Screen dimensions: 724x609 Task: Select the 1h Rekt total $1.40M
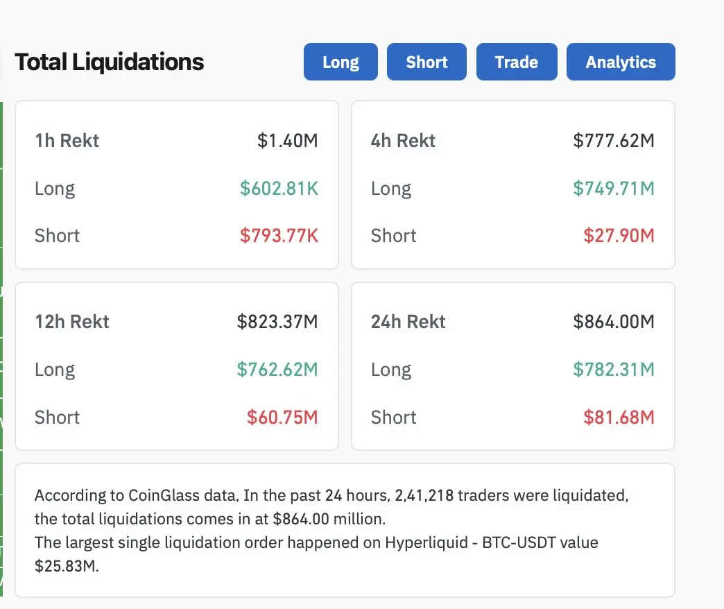pos(288,141)
